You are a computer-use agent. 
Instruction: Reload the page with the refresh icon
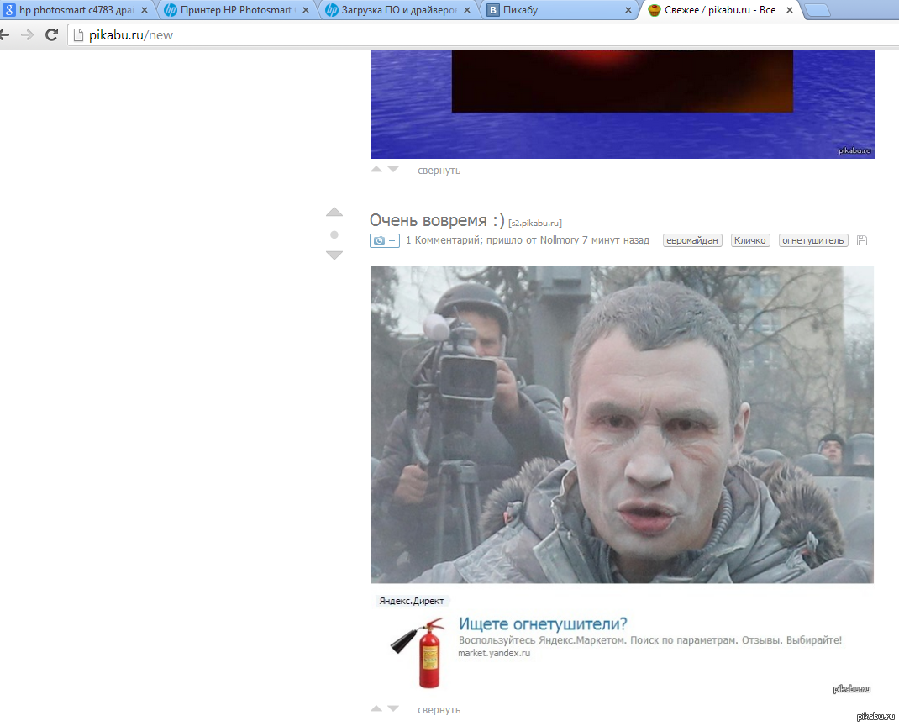coord(51,35)
